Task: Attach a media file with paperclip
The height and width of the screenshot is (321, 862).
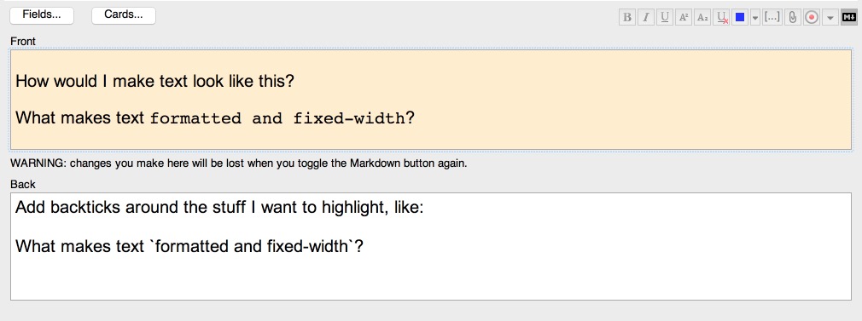Action: (792, 17)
